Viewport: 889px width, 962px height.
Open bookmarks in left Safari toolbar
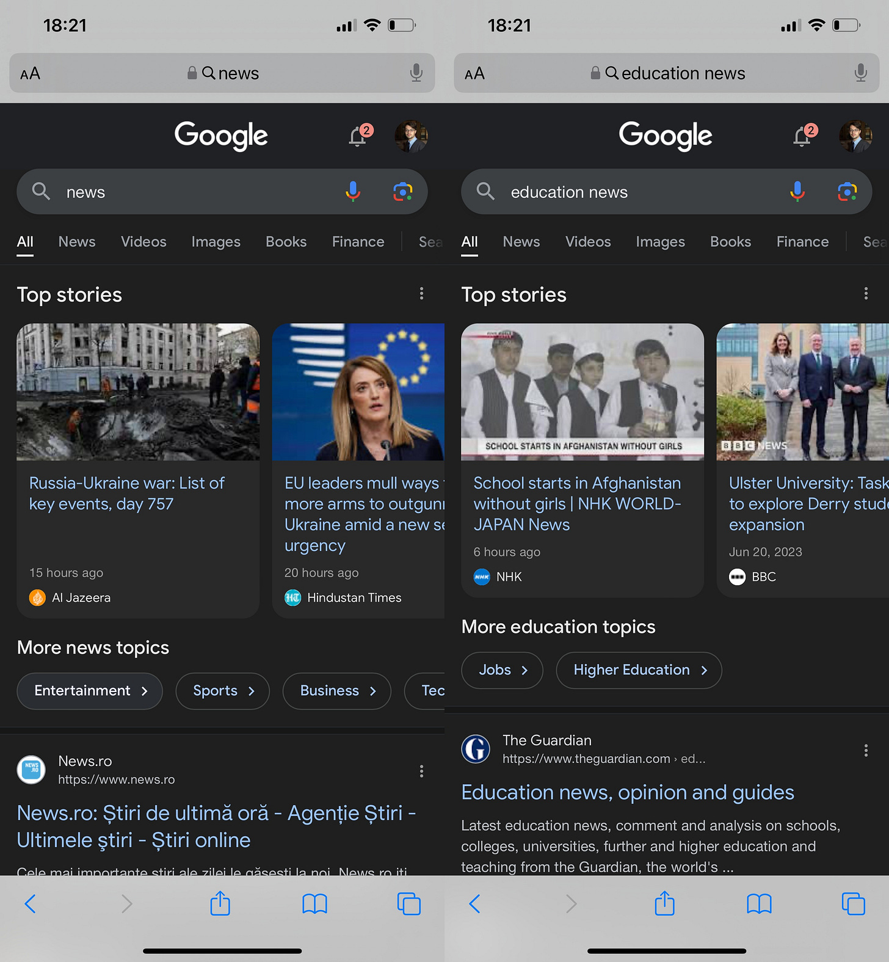315,904
